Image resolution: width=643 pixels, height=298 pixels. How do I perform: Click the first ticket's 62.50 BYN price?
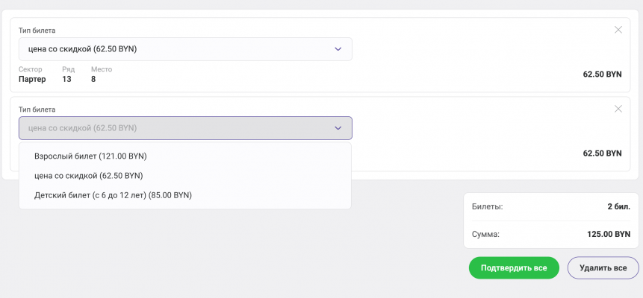click(x=602, y=74)
